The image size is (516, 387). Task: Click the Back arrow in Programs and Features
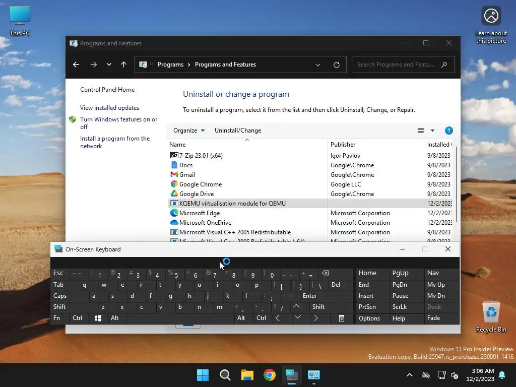click(76, 64)
